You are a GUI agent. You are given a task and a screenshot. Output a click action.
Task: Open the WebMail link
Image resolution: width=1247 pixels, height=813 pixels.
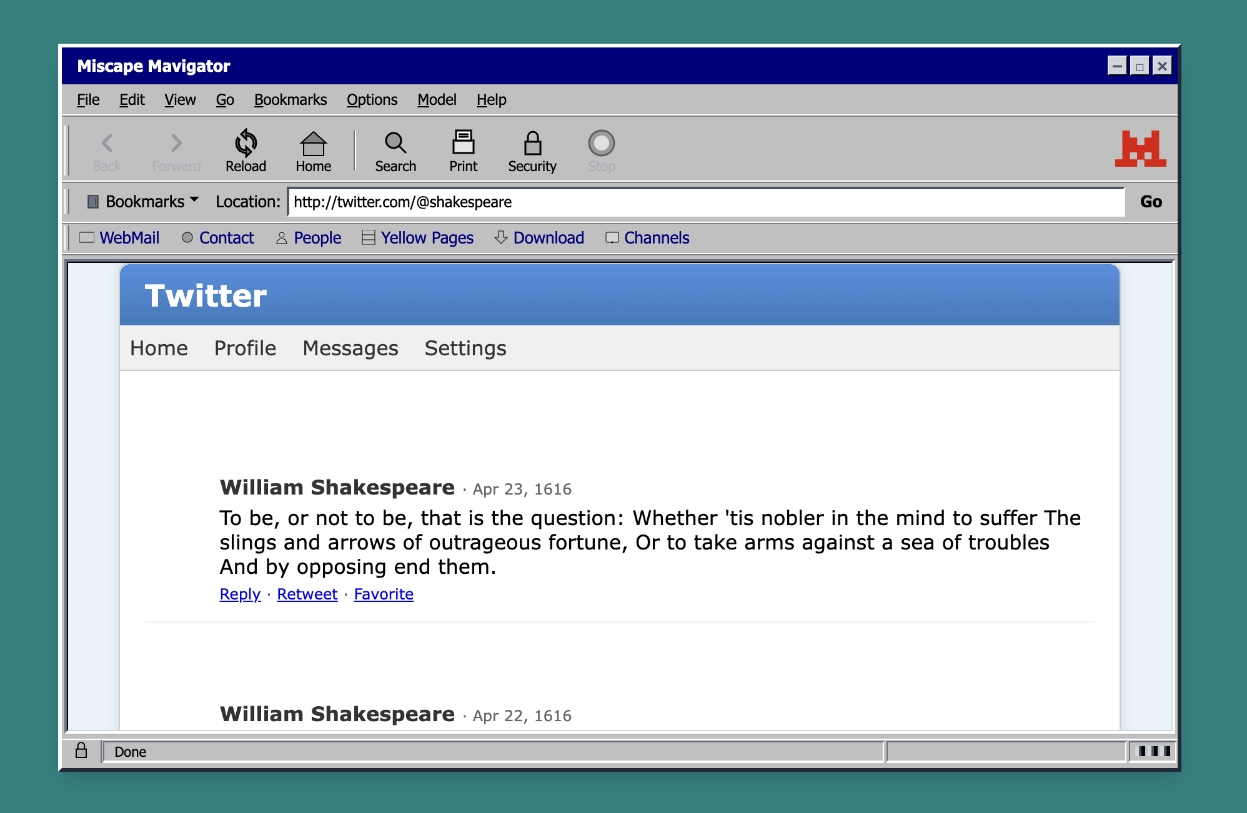pyautogui.click(x=129, y=238)
